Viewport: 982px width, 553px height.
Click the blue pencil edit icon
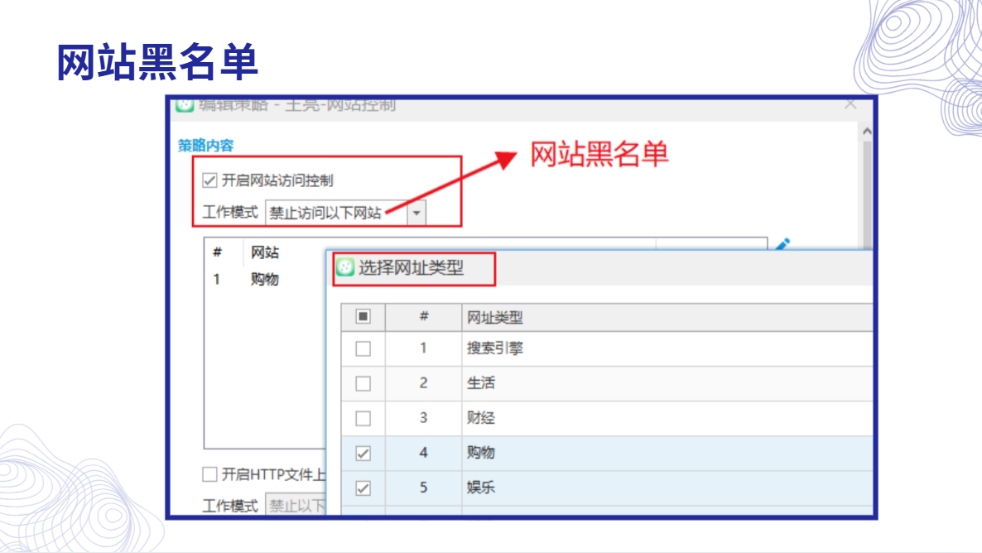782,243
